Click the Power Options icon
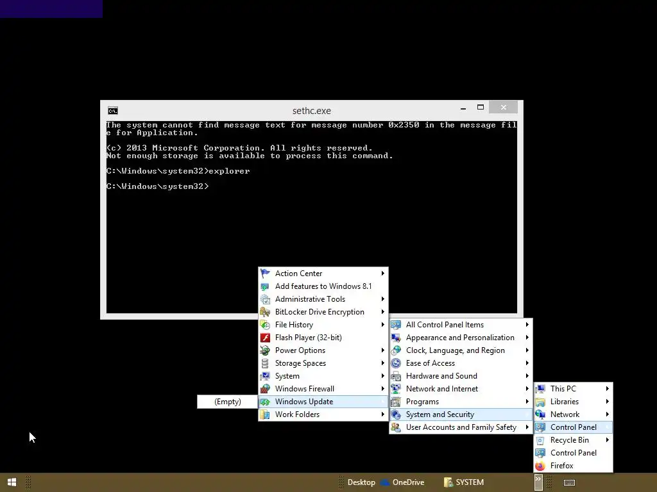657x492 pixels. pos(265,350)
